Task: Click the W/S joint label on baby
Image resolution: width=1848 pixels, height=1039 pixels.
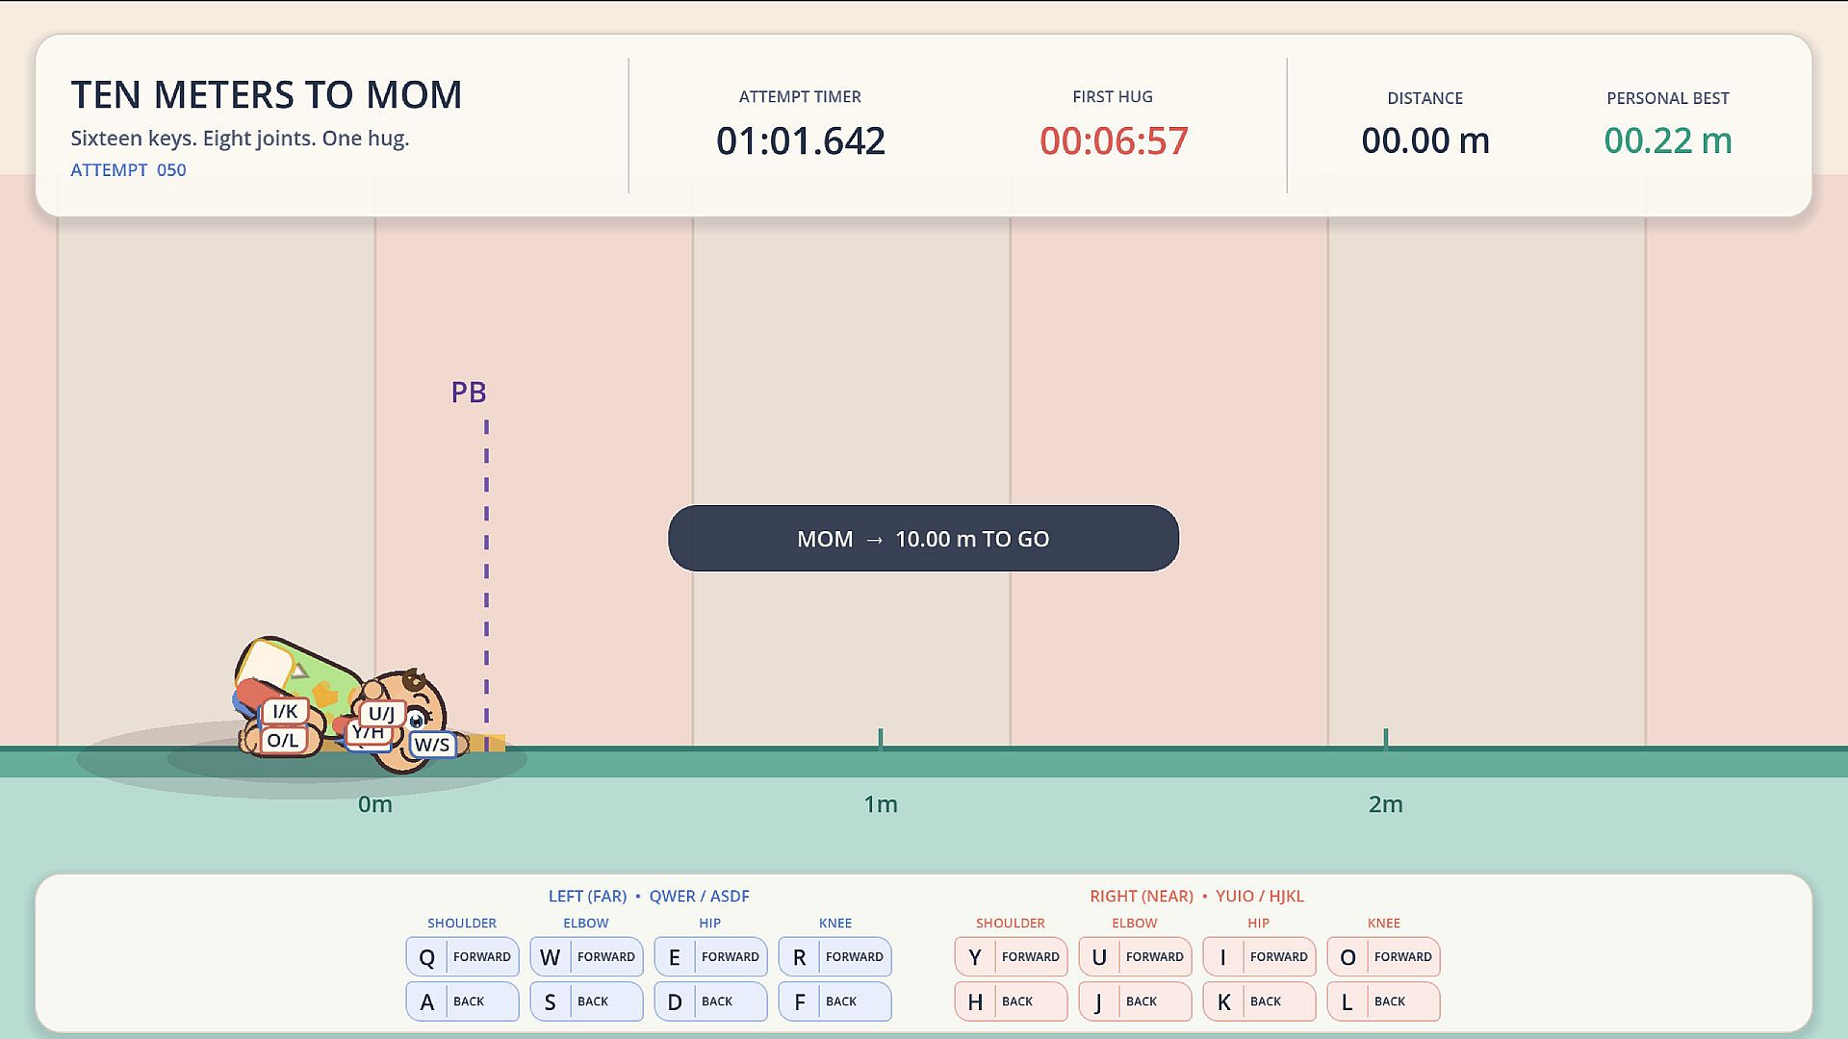Action: [x=432, y=744]
